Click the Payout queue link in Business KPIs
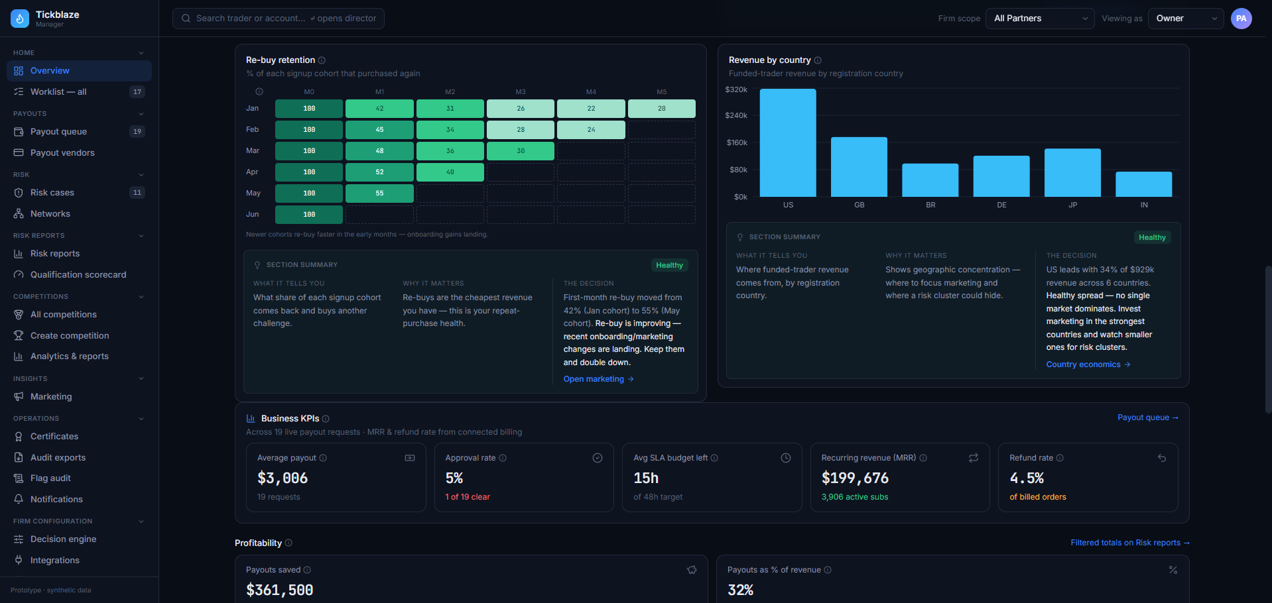Viewport: 1272px width, 603px height. click(x=1148, y=417)
